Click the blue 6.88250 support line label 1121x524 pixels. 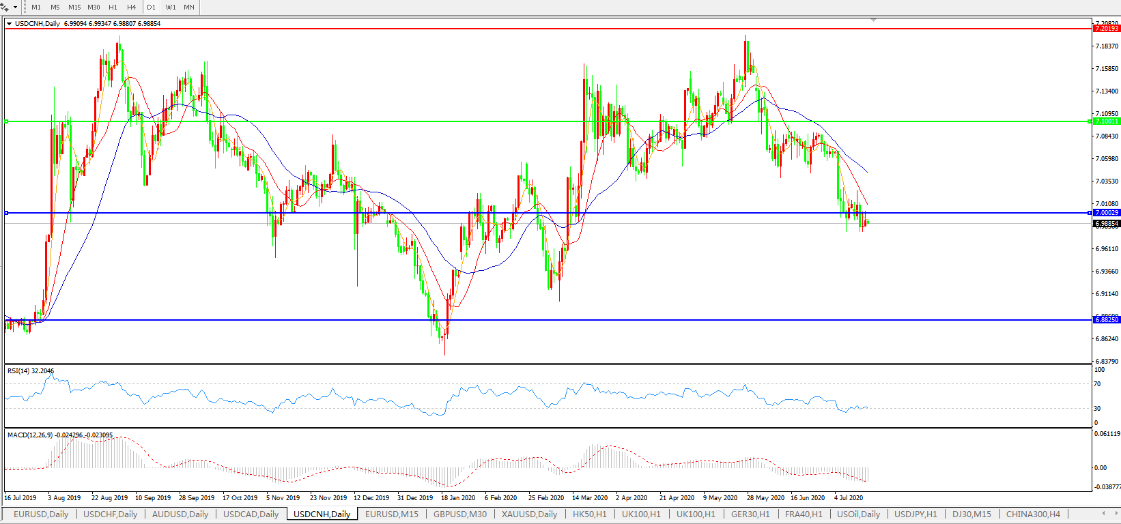(x=1106, y=320)
